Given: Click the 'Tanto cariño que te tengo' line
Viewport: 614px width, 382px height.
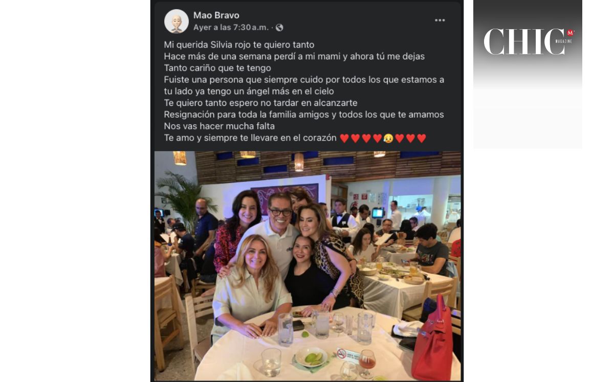Looking at the screenshot, I should pos(217,68).
